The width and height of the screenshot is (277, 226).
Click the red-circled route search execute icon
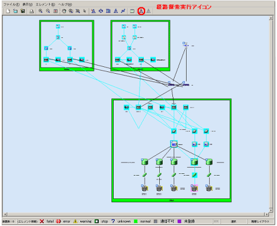pyautogui.click(x=141, y=11)
